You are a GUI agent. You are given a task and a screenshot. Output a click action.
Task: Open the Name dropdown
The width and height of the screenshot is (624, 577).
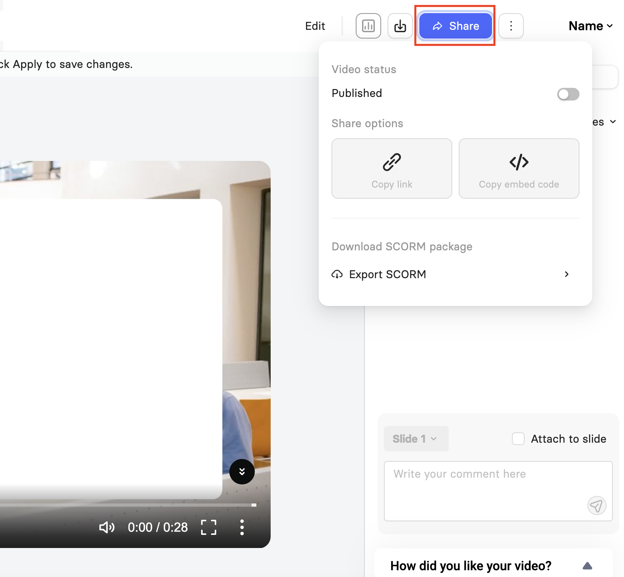(591, 26)
